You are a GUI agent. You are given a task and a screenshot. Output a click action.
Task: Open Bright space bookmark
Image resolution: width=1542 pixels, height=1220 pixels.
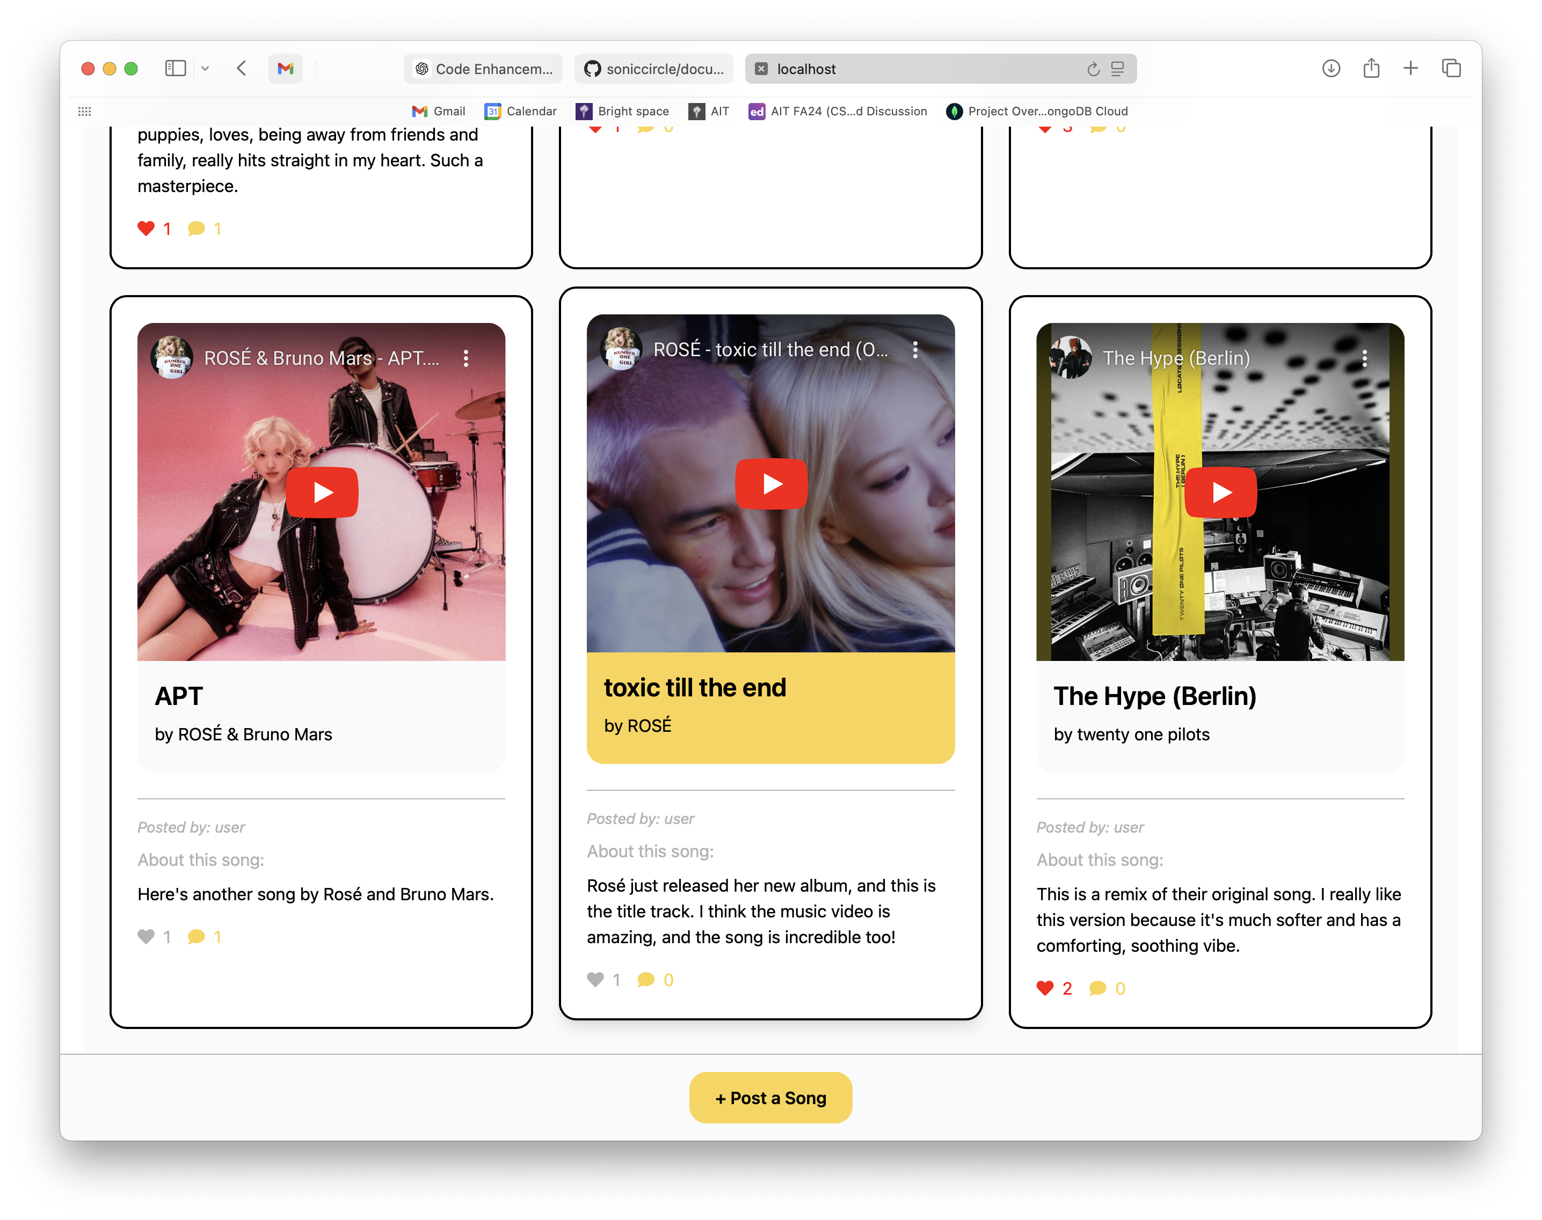tap(623, 111)
